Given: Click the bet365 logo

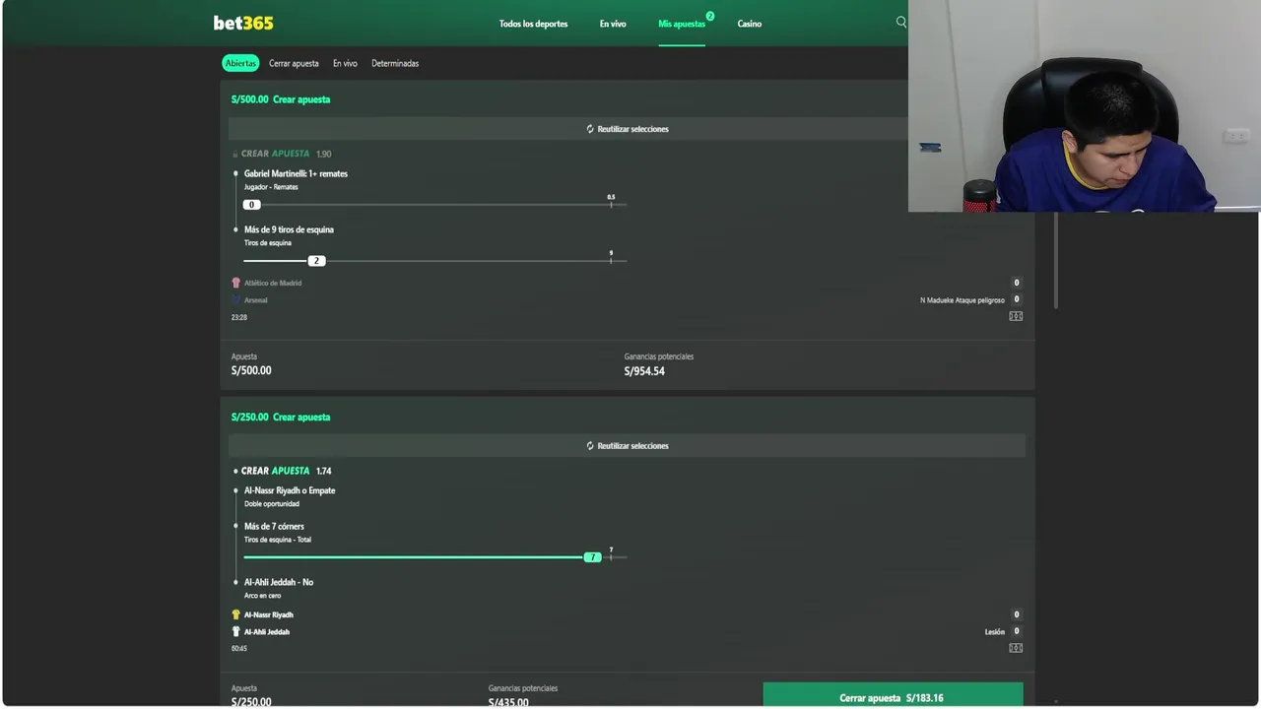Looking at the screenshot, I should click(243, 23).
